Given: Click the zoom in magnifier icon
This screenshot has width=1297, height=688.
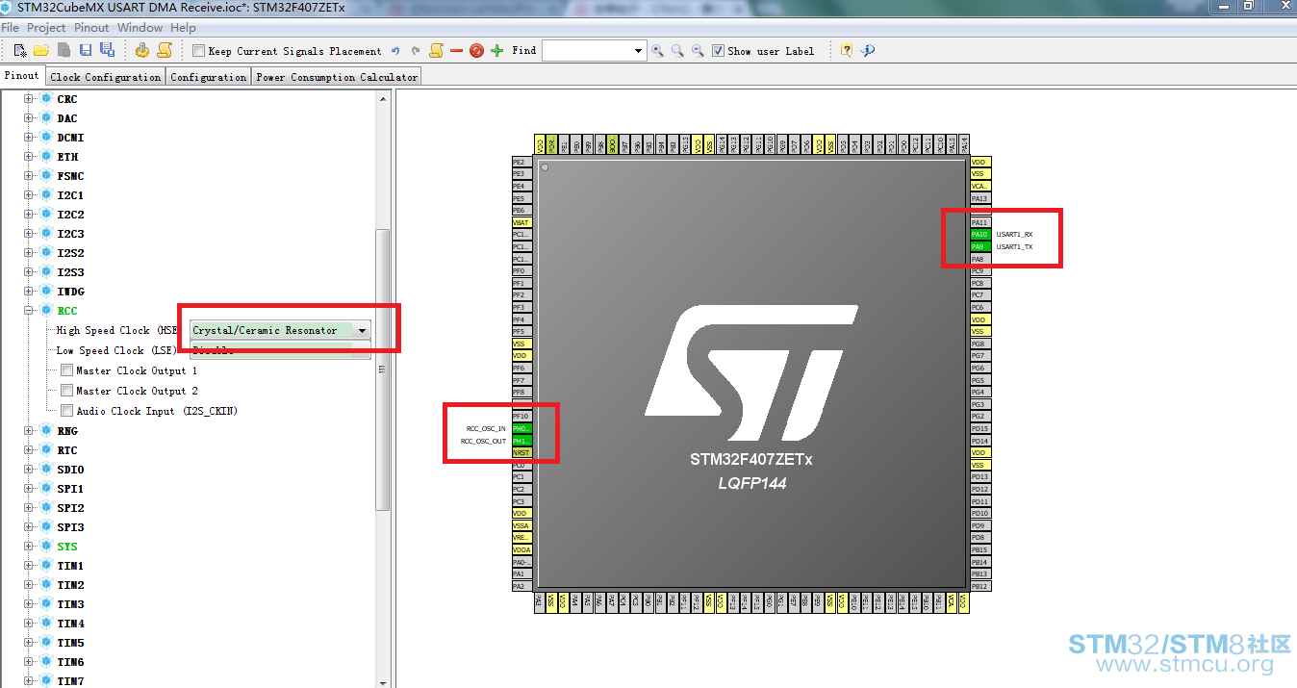Looking at the screenshot, I should pos(657,51).
